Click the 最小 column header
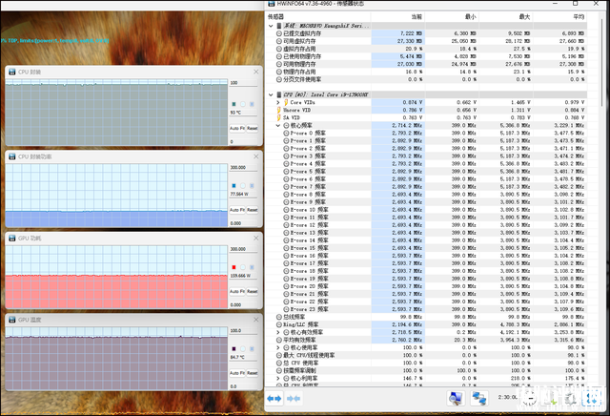Screen dimensions: 610x416 [x=452, y=17]
